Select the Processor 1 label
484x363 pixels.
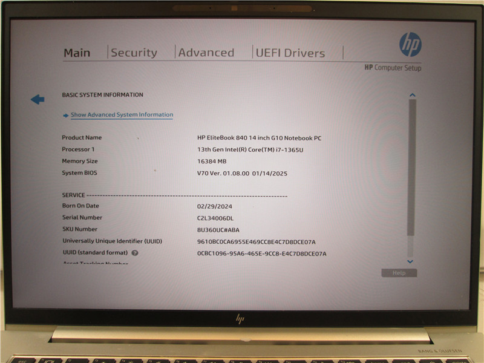pos(78,149)
